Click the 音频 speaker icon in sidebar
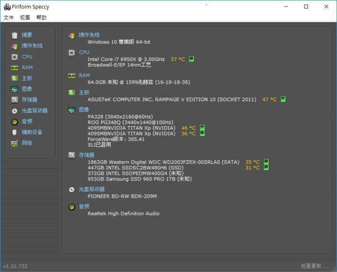Screen dimensions: 337x272 (15, 122)
